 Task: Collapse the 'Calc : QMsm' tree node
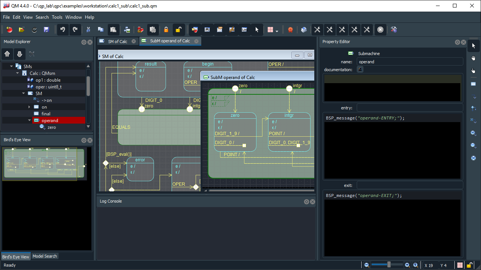pos(17,73)
